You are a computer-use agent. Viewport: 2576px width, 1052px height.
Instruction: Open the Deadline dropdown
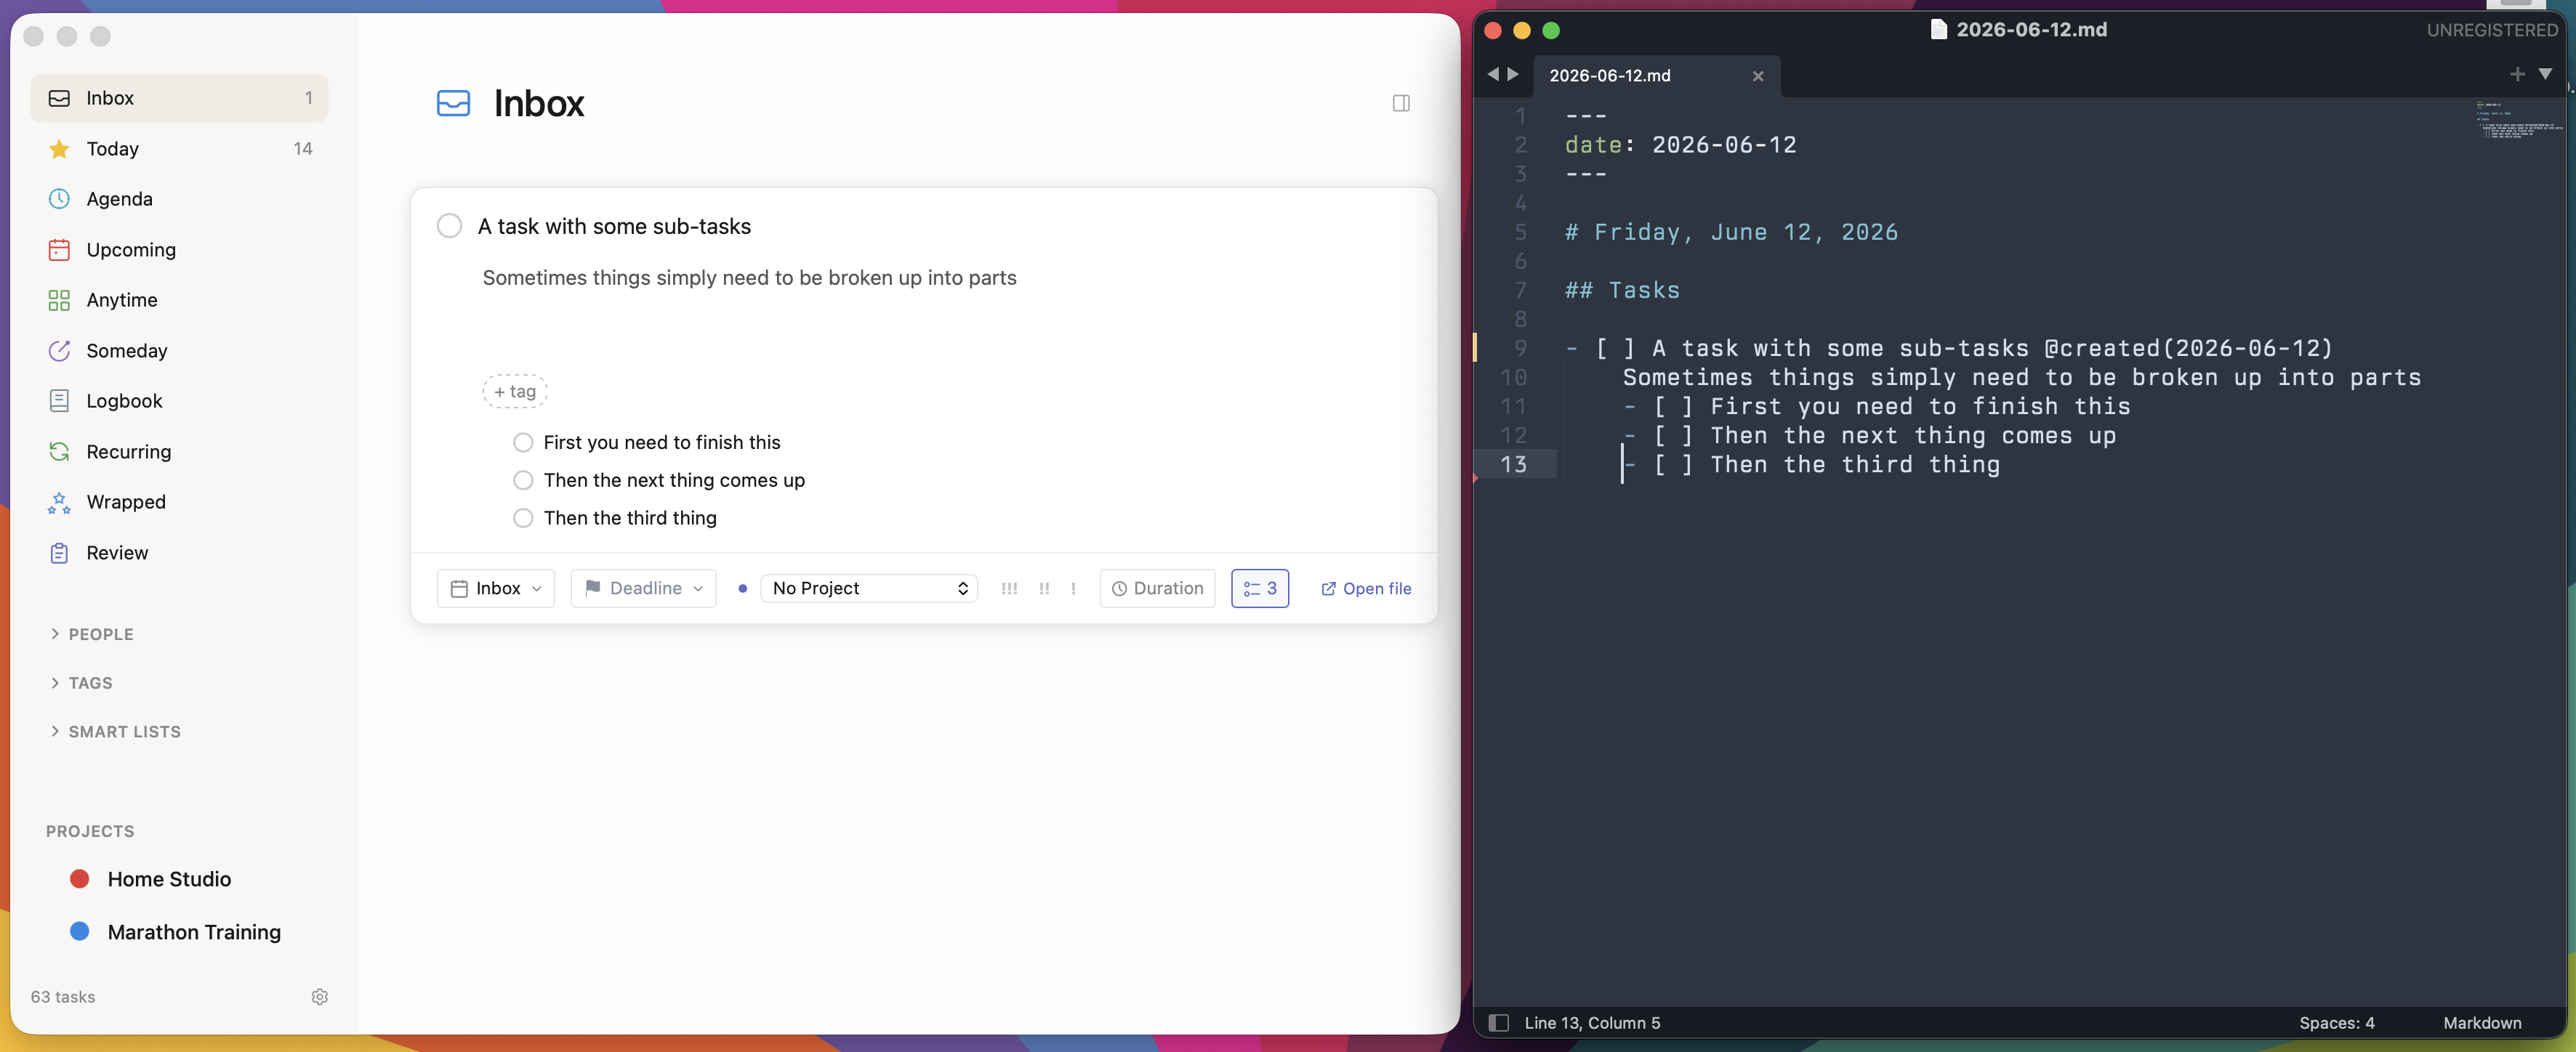pyautogui.click(x=643, y=588)
